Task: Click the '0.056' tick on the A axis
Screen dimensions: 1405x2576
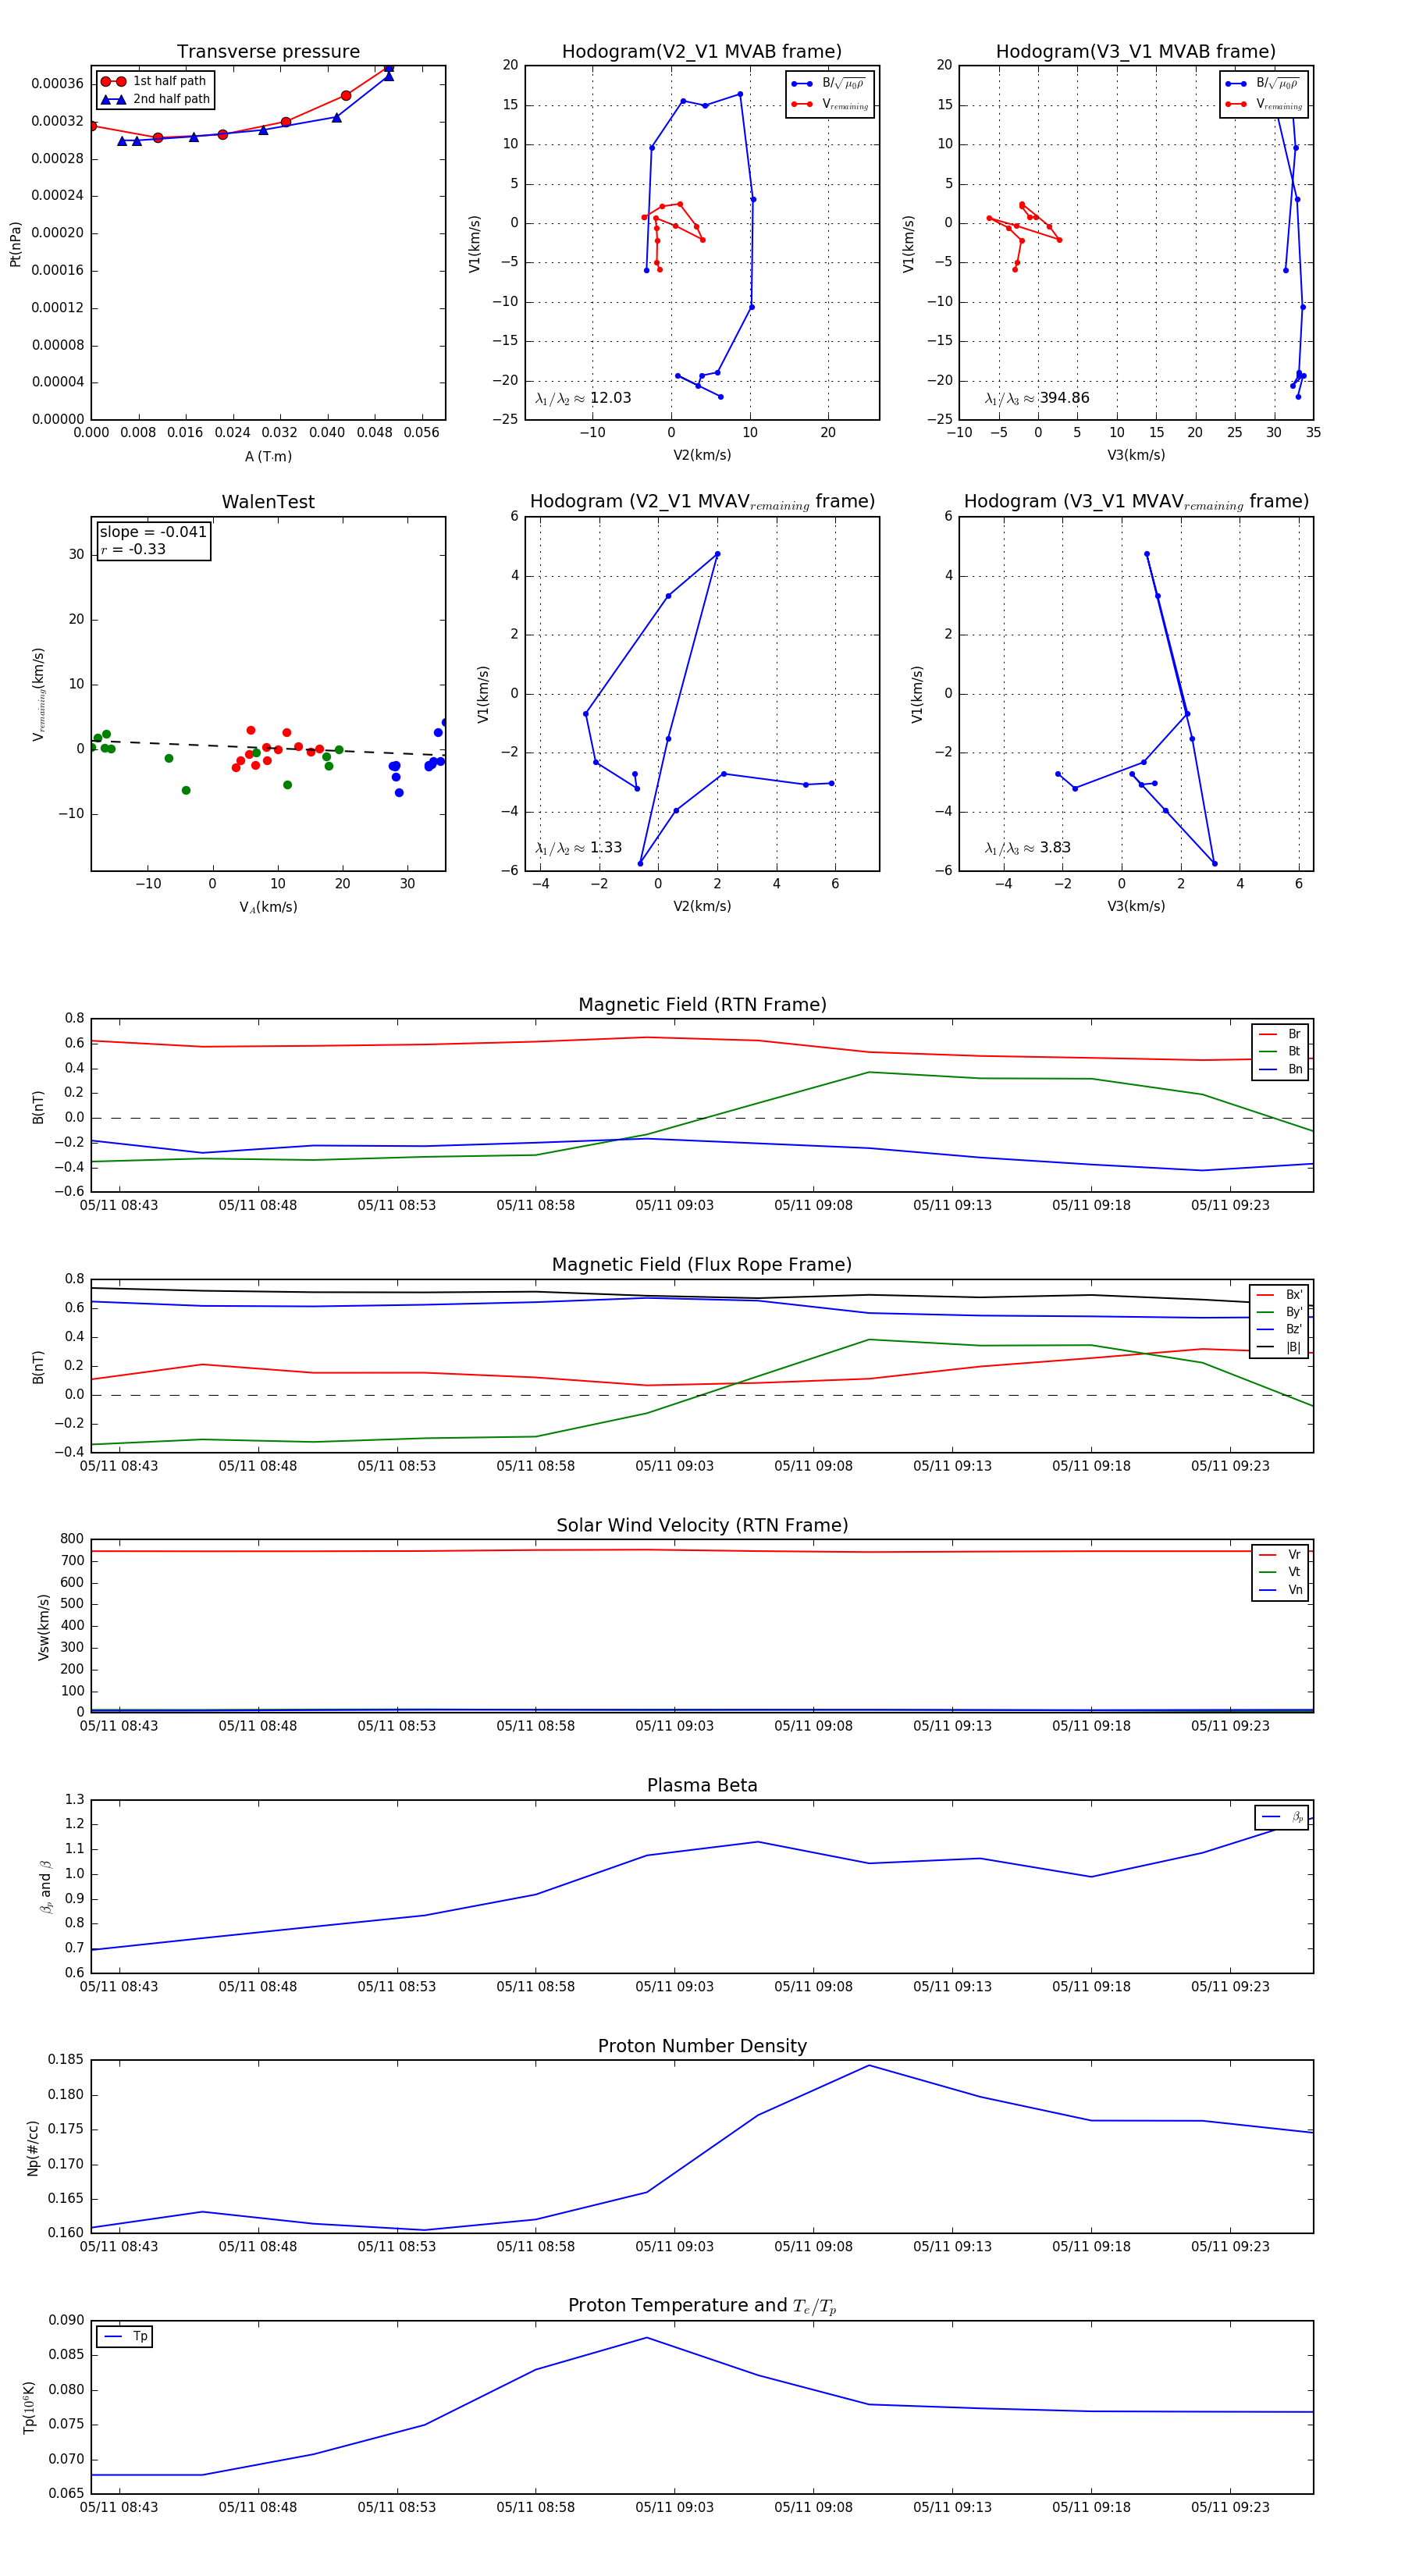Action: pyautogui.click(x=421, y=433)
